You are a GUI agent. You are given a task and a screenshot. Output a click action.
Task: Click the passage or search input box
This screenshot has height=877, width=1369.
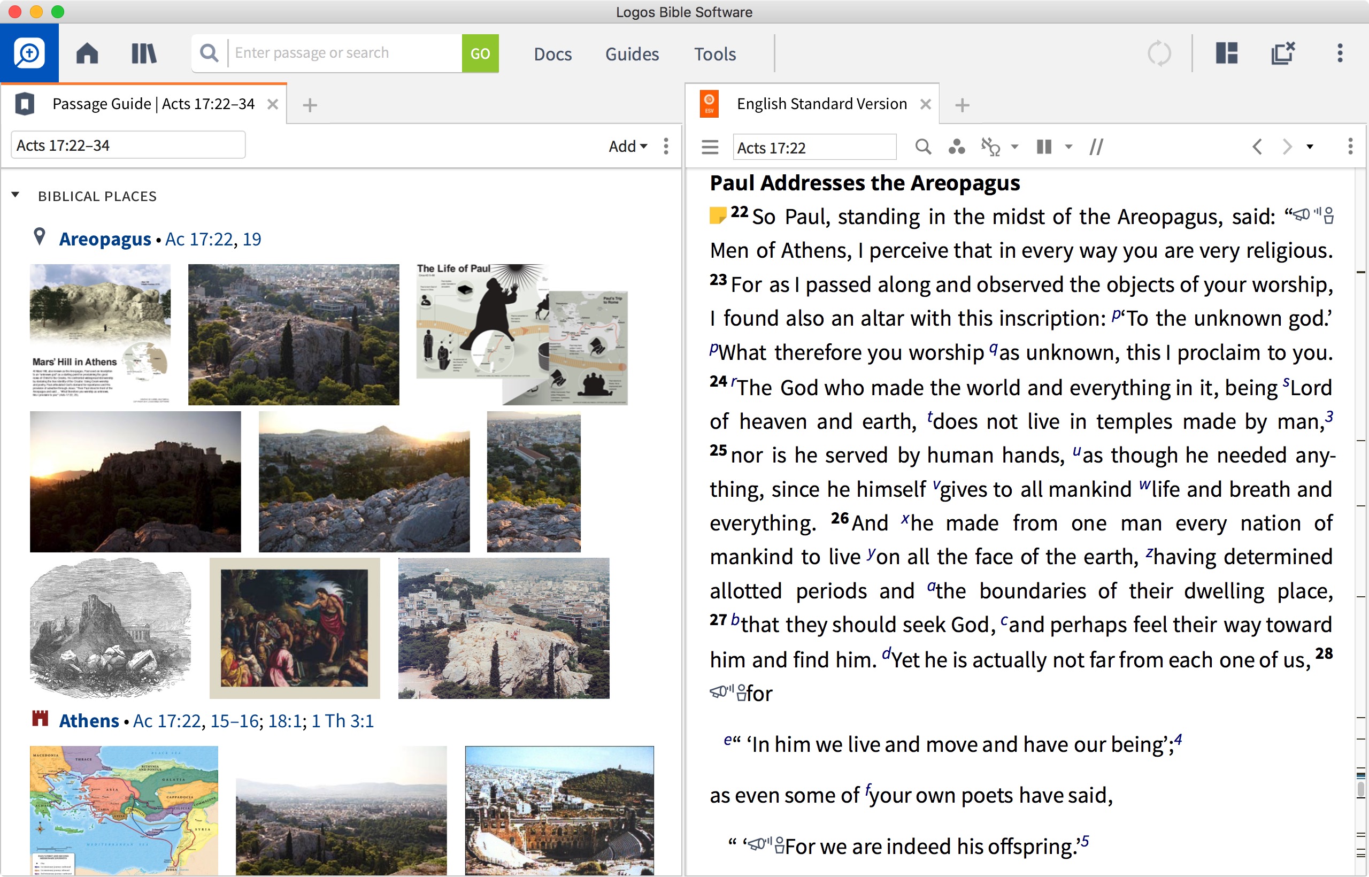pyautogui.click(x=345, y=53)
